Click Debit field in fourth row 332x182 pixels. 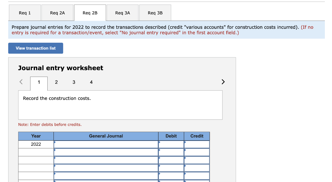[x=171, y=168]
